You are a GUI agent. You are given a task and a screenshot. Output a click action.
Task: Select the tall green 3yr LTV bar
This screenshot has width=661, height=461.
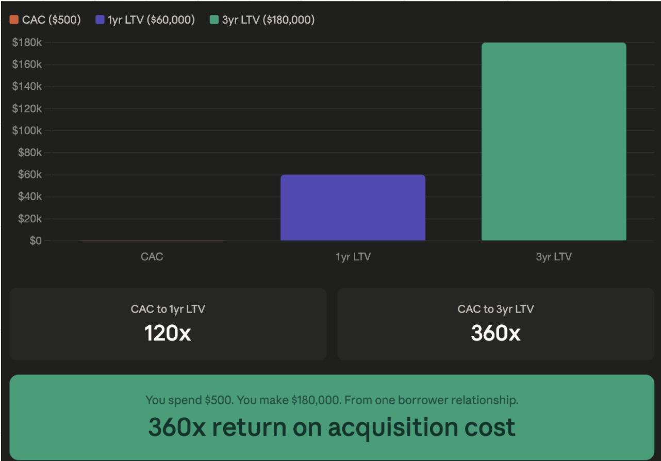[554, 142]
